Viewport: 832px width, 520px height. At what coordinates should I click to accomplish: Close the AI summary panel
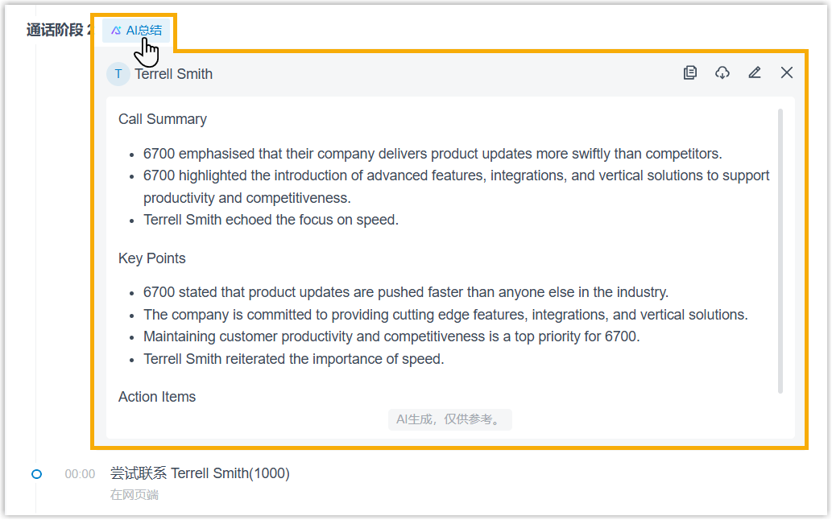(787, 73)
